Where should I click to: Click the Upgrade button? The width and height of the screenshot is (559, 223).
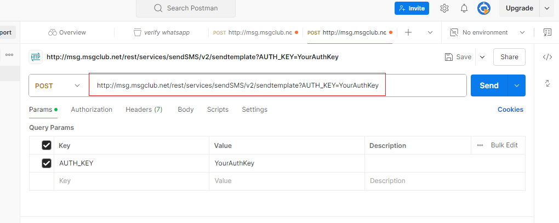(x=520, y=8)
